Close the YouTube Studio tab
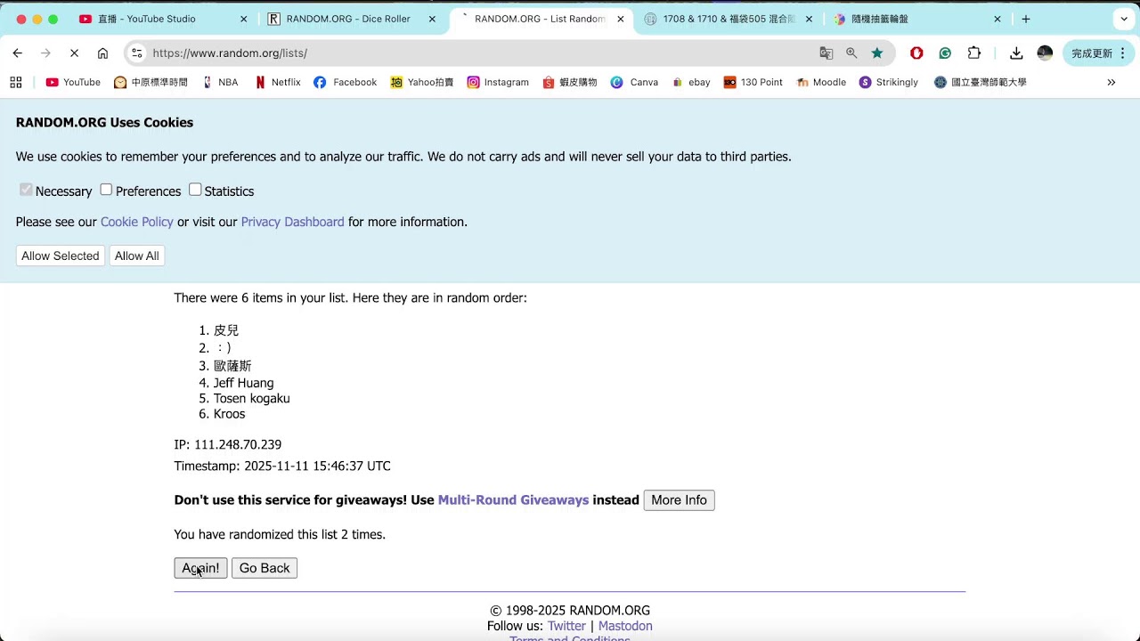The image size is (1140, 641). pyautogui.click(x=244, y=19)
